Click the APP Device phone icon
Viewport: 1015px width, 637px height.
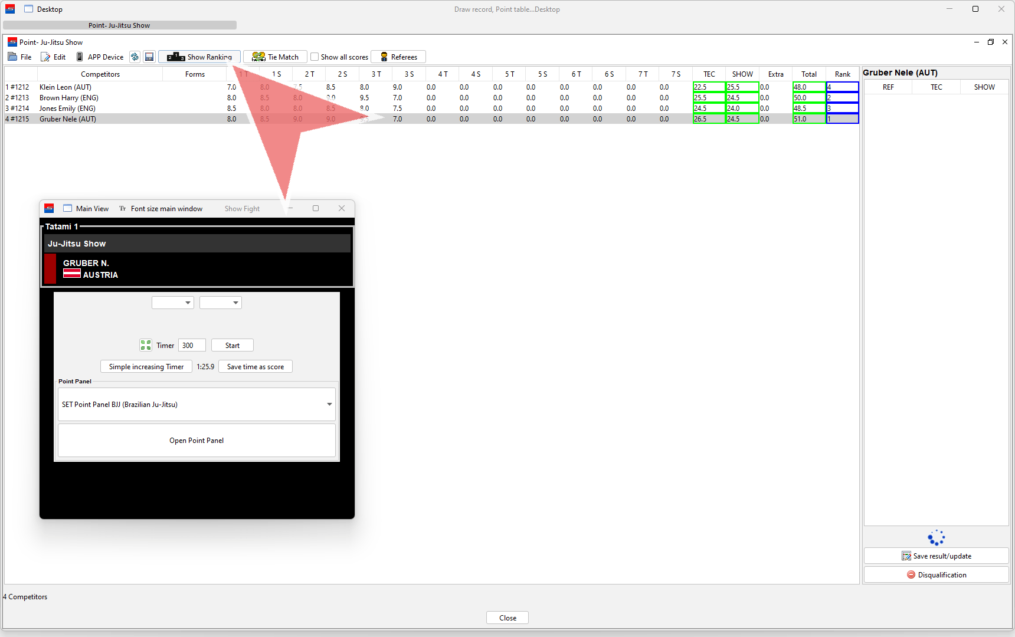(x=80, y=57)
